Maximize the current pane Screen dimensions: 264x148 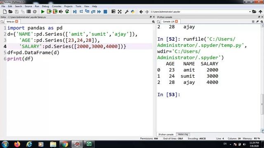click(113, 12)
